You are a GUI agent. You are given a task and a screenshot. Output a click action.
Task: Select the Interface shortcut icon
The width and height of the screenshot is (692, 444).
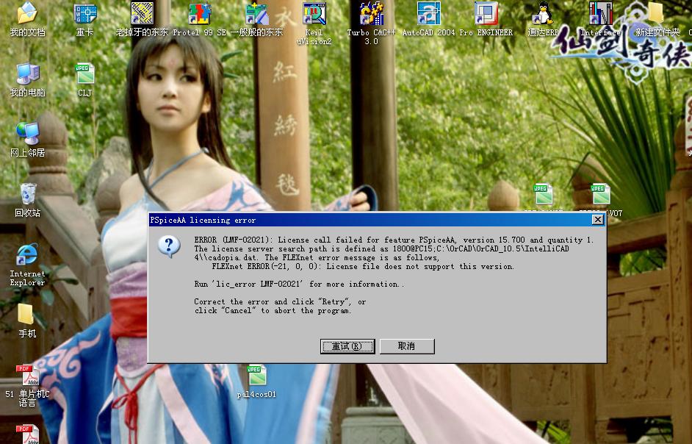point(600,12)
